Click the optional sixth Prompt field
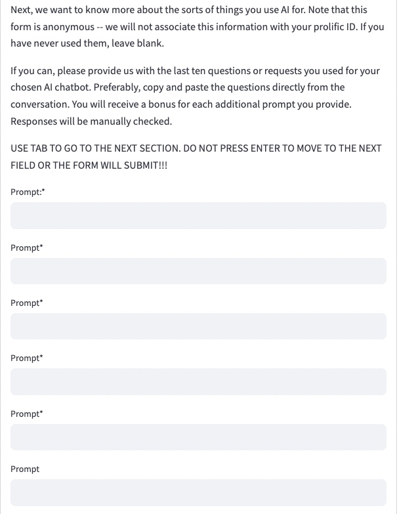Screen dimensions: 397x514 pos(198,492)
